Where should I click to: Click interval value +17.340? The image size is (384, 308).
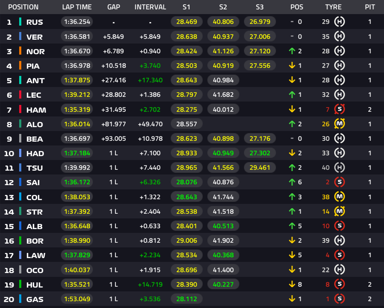(x=150, y=80)
